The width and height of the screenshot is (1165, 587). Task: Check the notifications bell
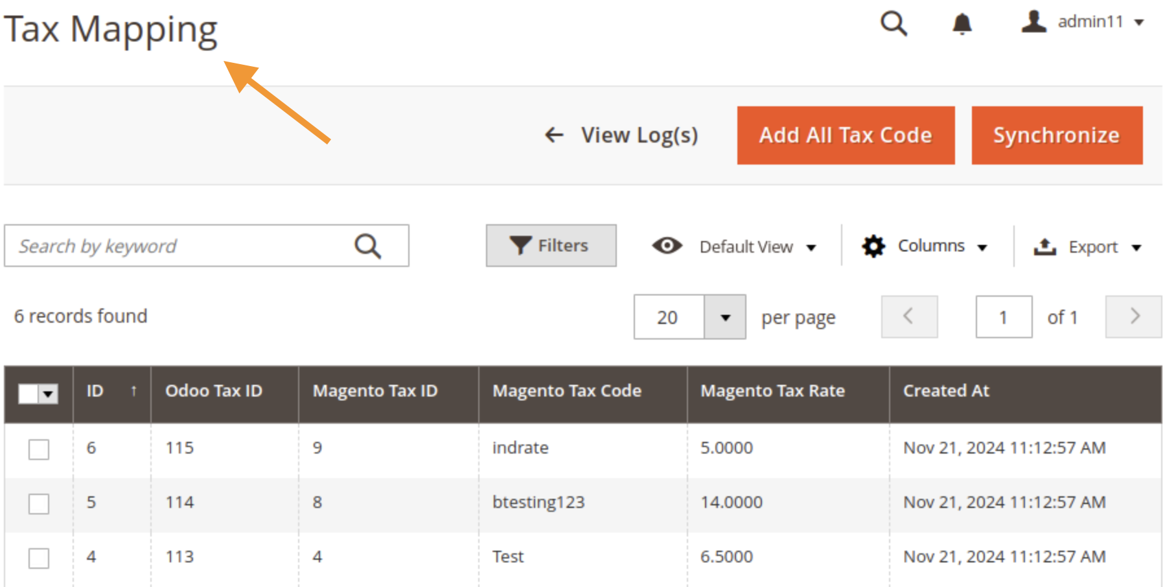pos(962,24)
